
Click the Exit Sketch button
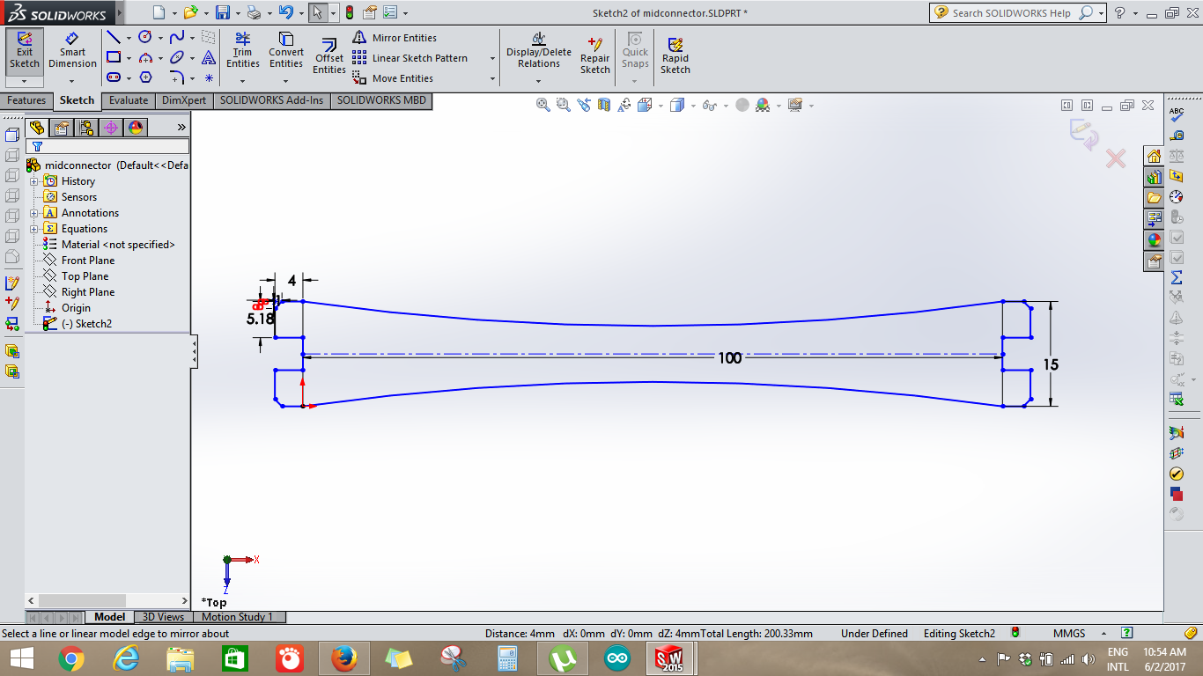point(24,51)
